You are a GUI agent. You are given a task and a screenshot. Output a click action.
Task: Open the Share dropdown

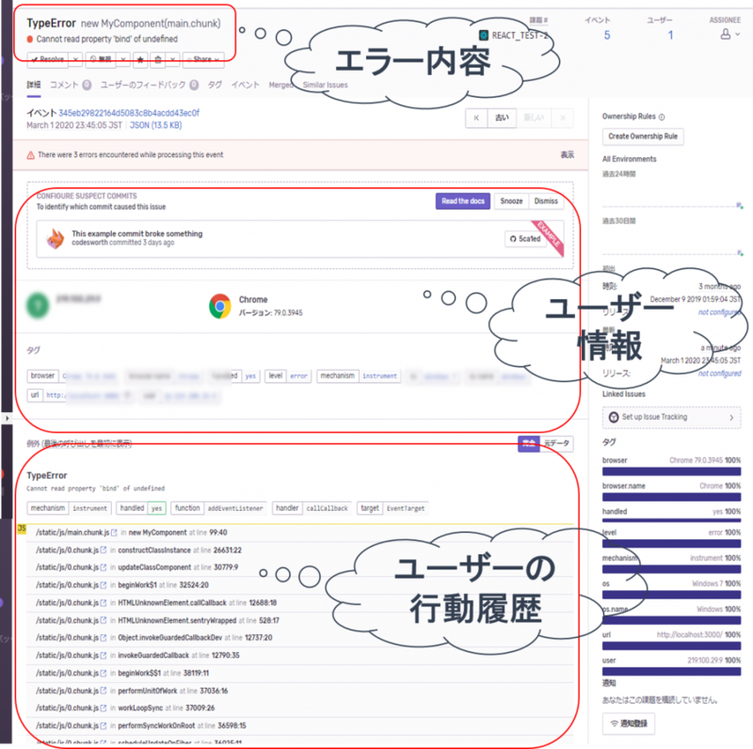pyautogui.click(x=203, y=59)
